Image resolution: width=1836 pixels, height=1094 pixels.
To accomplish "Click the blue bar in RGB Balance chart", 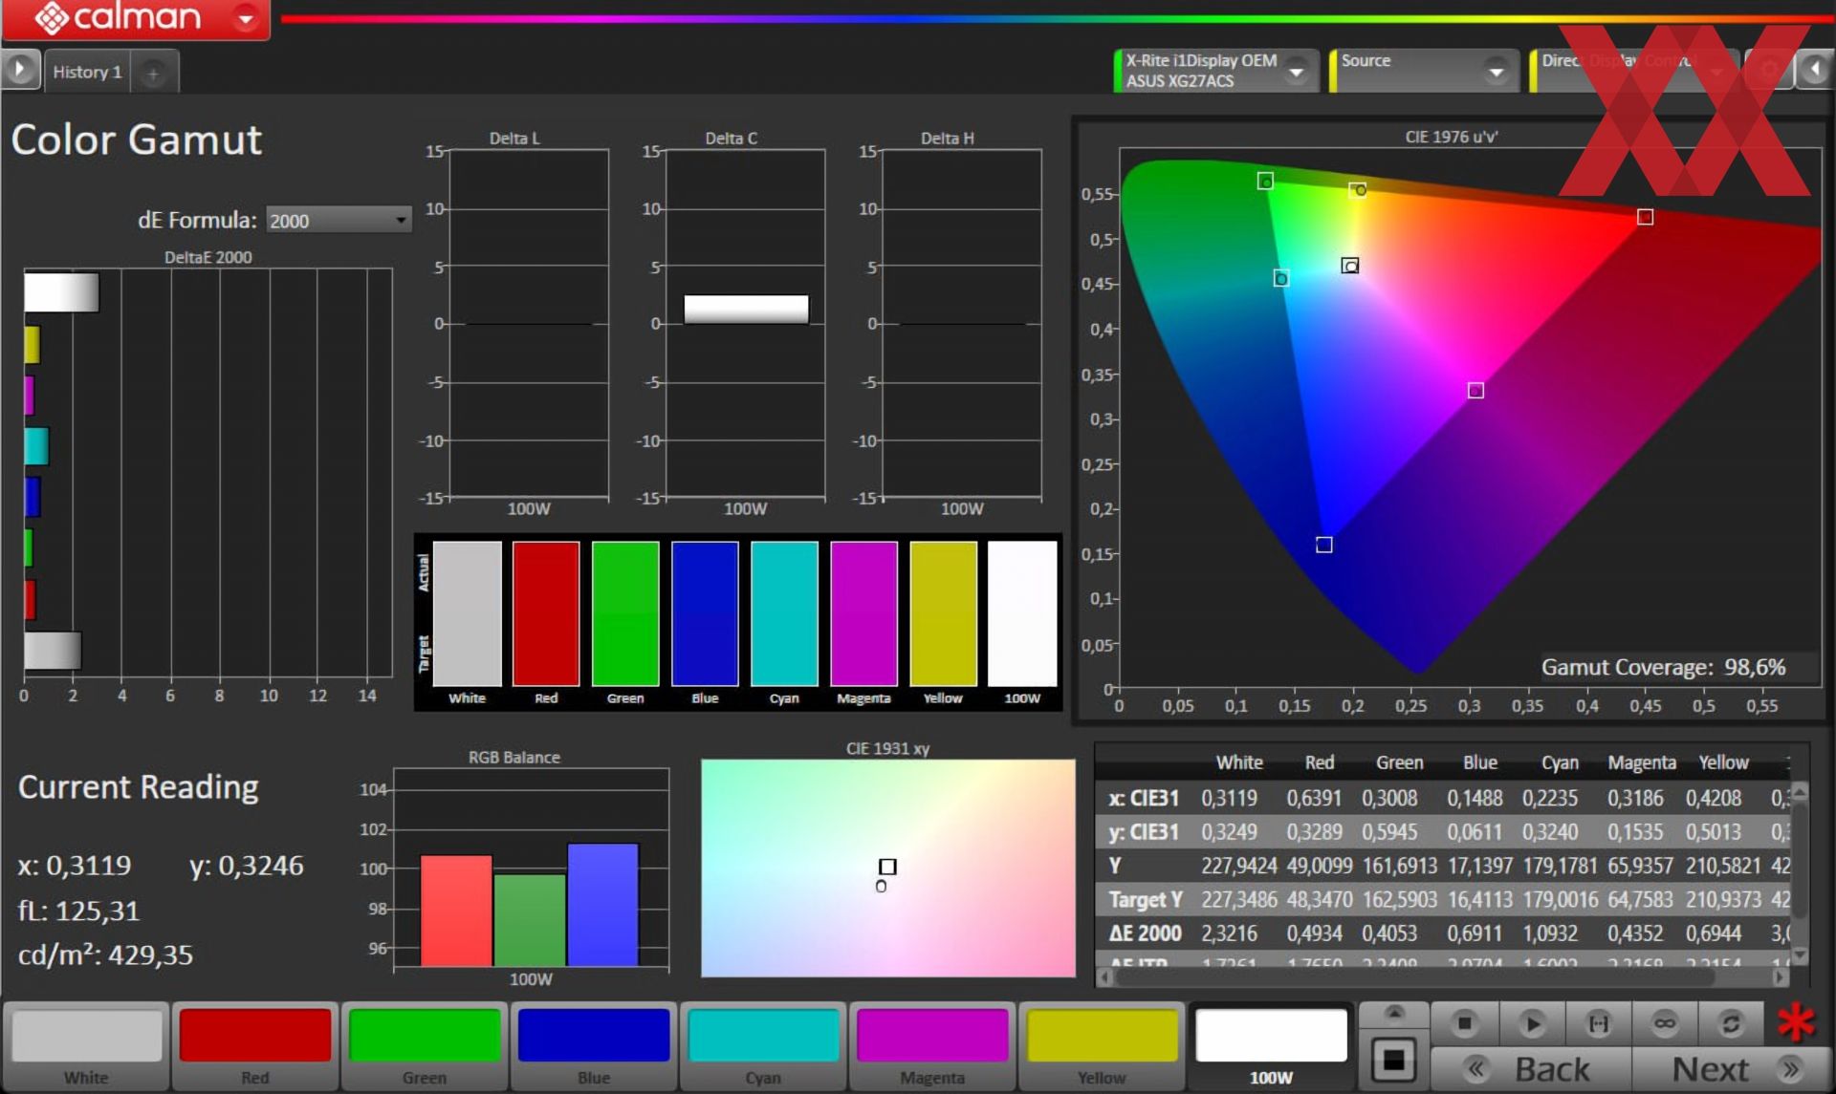I will click(602, 904).
